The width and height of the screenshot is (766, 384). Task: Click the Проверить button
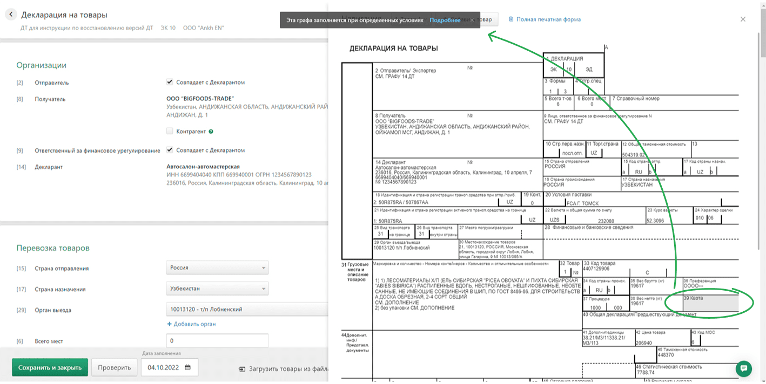pyautogui.click(x=114, y=367)
